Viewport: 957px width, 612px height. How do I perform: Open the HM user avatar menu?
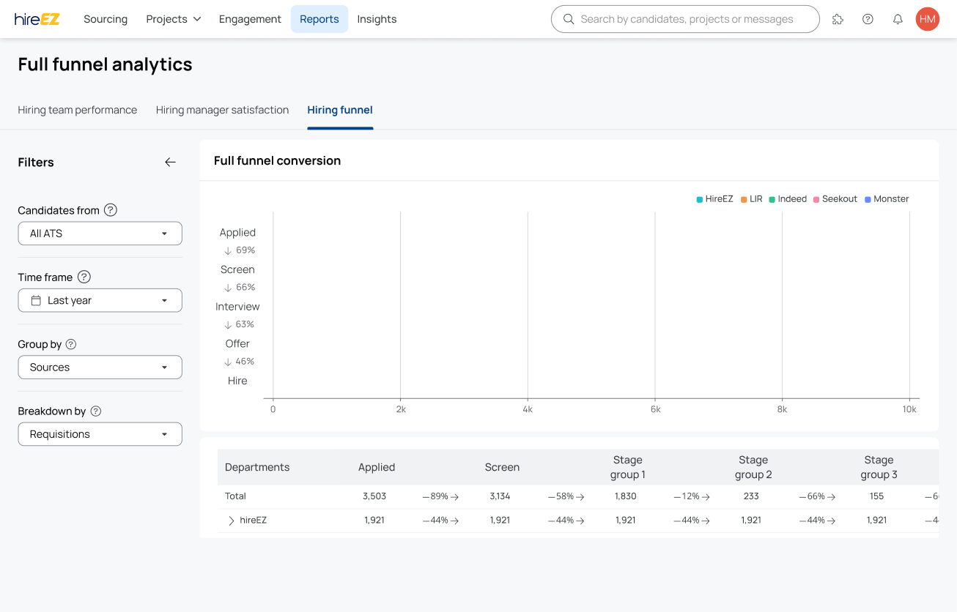click(x=928, y=20)
